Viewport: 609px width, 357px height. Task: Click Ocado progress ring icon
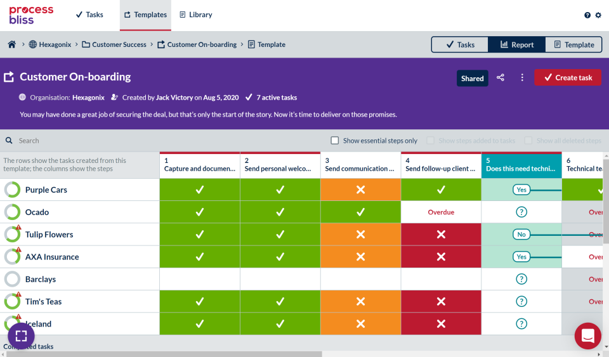click(x=13, y=212)
